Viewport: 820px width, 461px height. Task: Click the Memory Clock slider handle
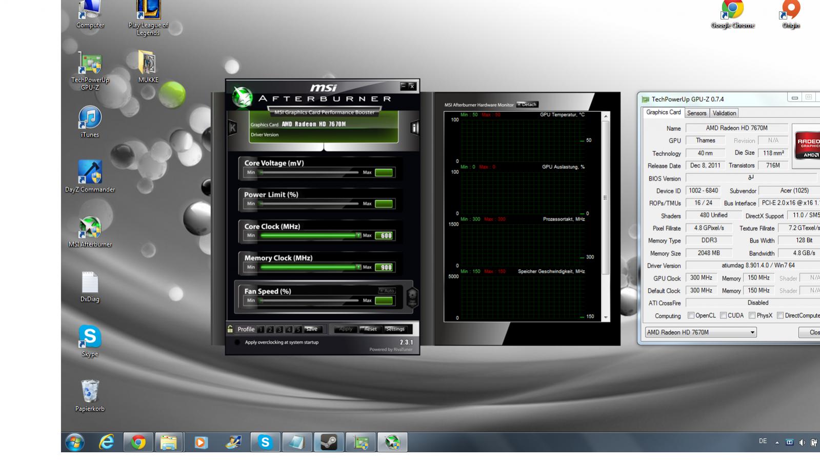coord(358,267)
